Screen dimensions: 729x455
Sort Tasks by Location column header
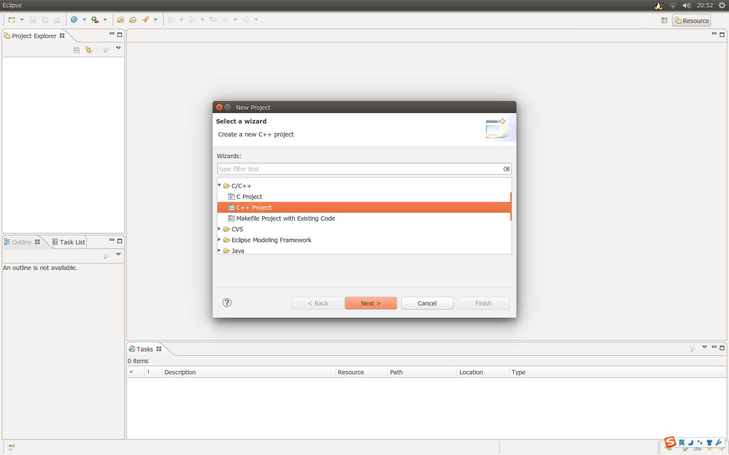pyautogui.click(x=483, y=372)
